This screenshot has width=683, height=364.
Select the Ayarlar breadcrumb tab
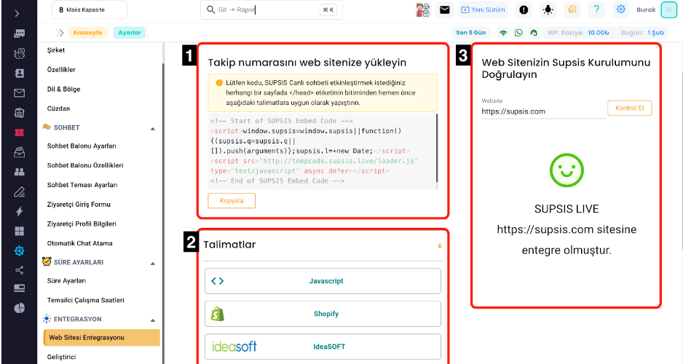[130, 33]
